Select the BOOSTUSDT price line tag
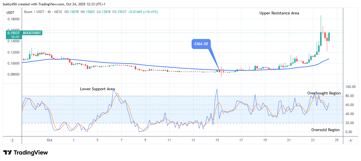 32,33
